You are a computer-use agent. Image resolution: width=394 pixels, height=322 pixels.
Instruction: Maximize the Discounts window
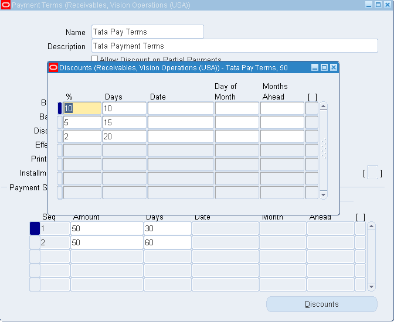pyautogui.click(x=324, y=68)
